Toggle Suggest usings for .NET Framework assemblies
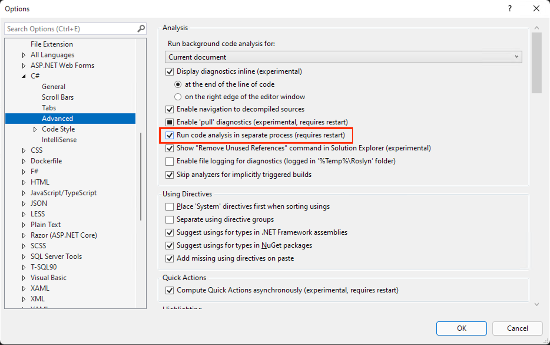This screenshot has width=550, height=345. tap(170, 233)
